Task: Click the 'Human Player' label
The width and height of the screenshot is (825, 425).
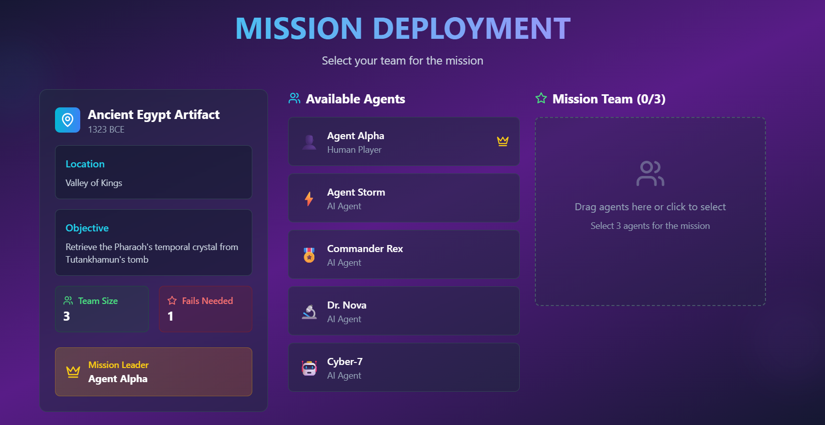Action: (354, 150)
